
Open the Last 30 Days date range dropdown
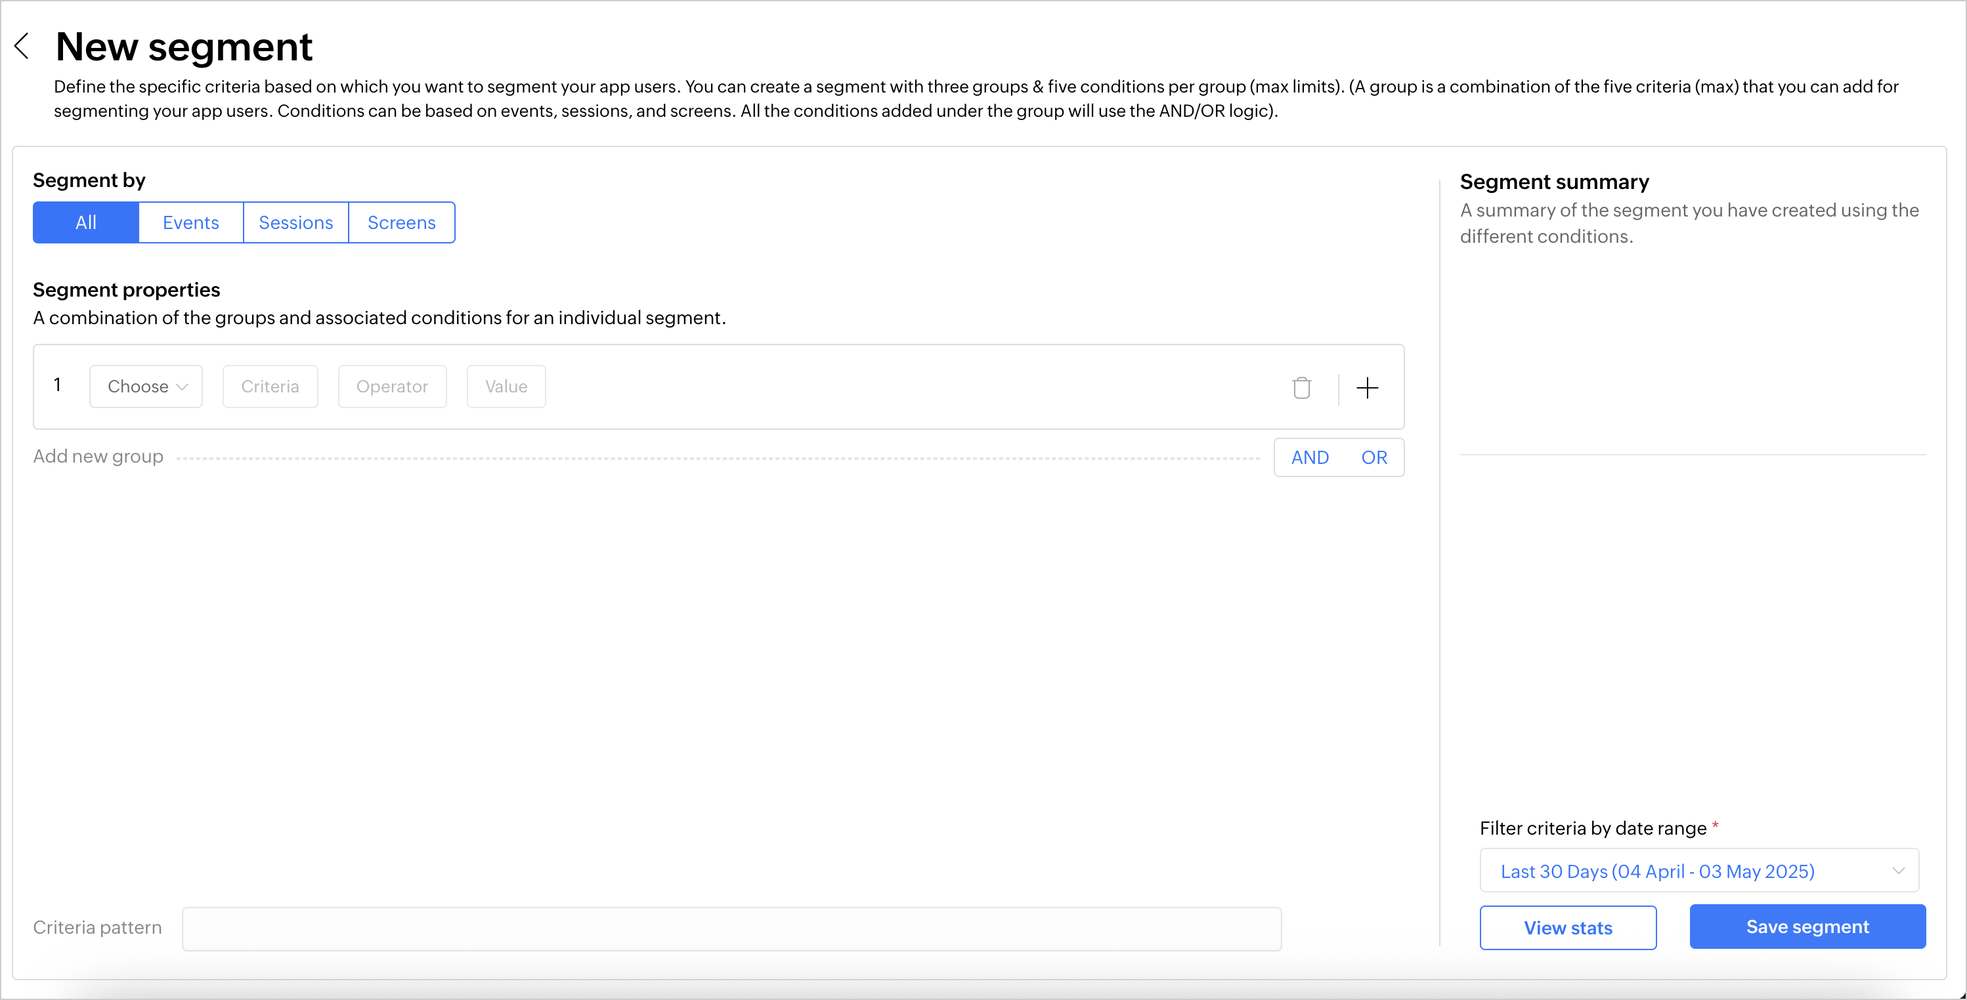click(x=1657, y=870)
